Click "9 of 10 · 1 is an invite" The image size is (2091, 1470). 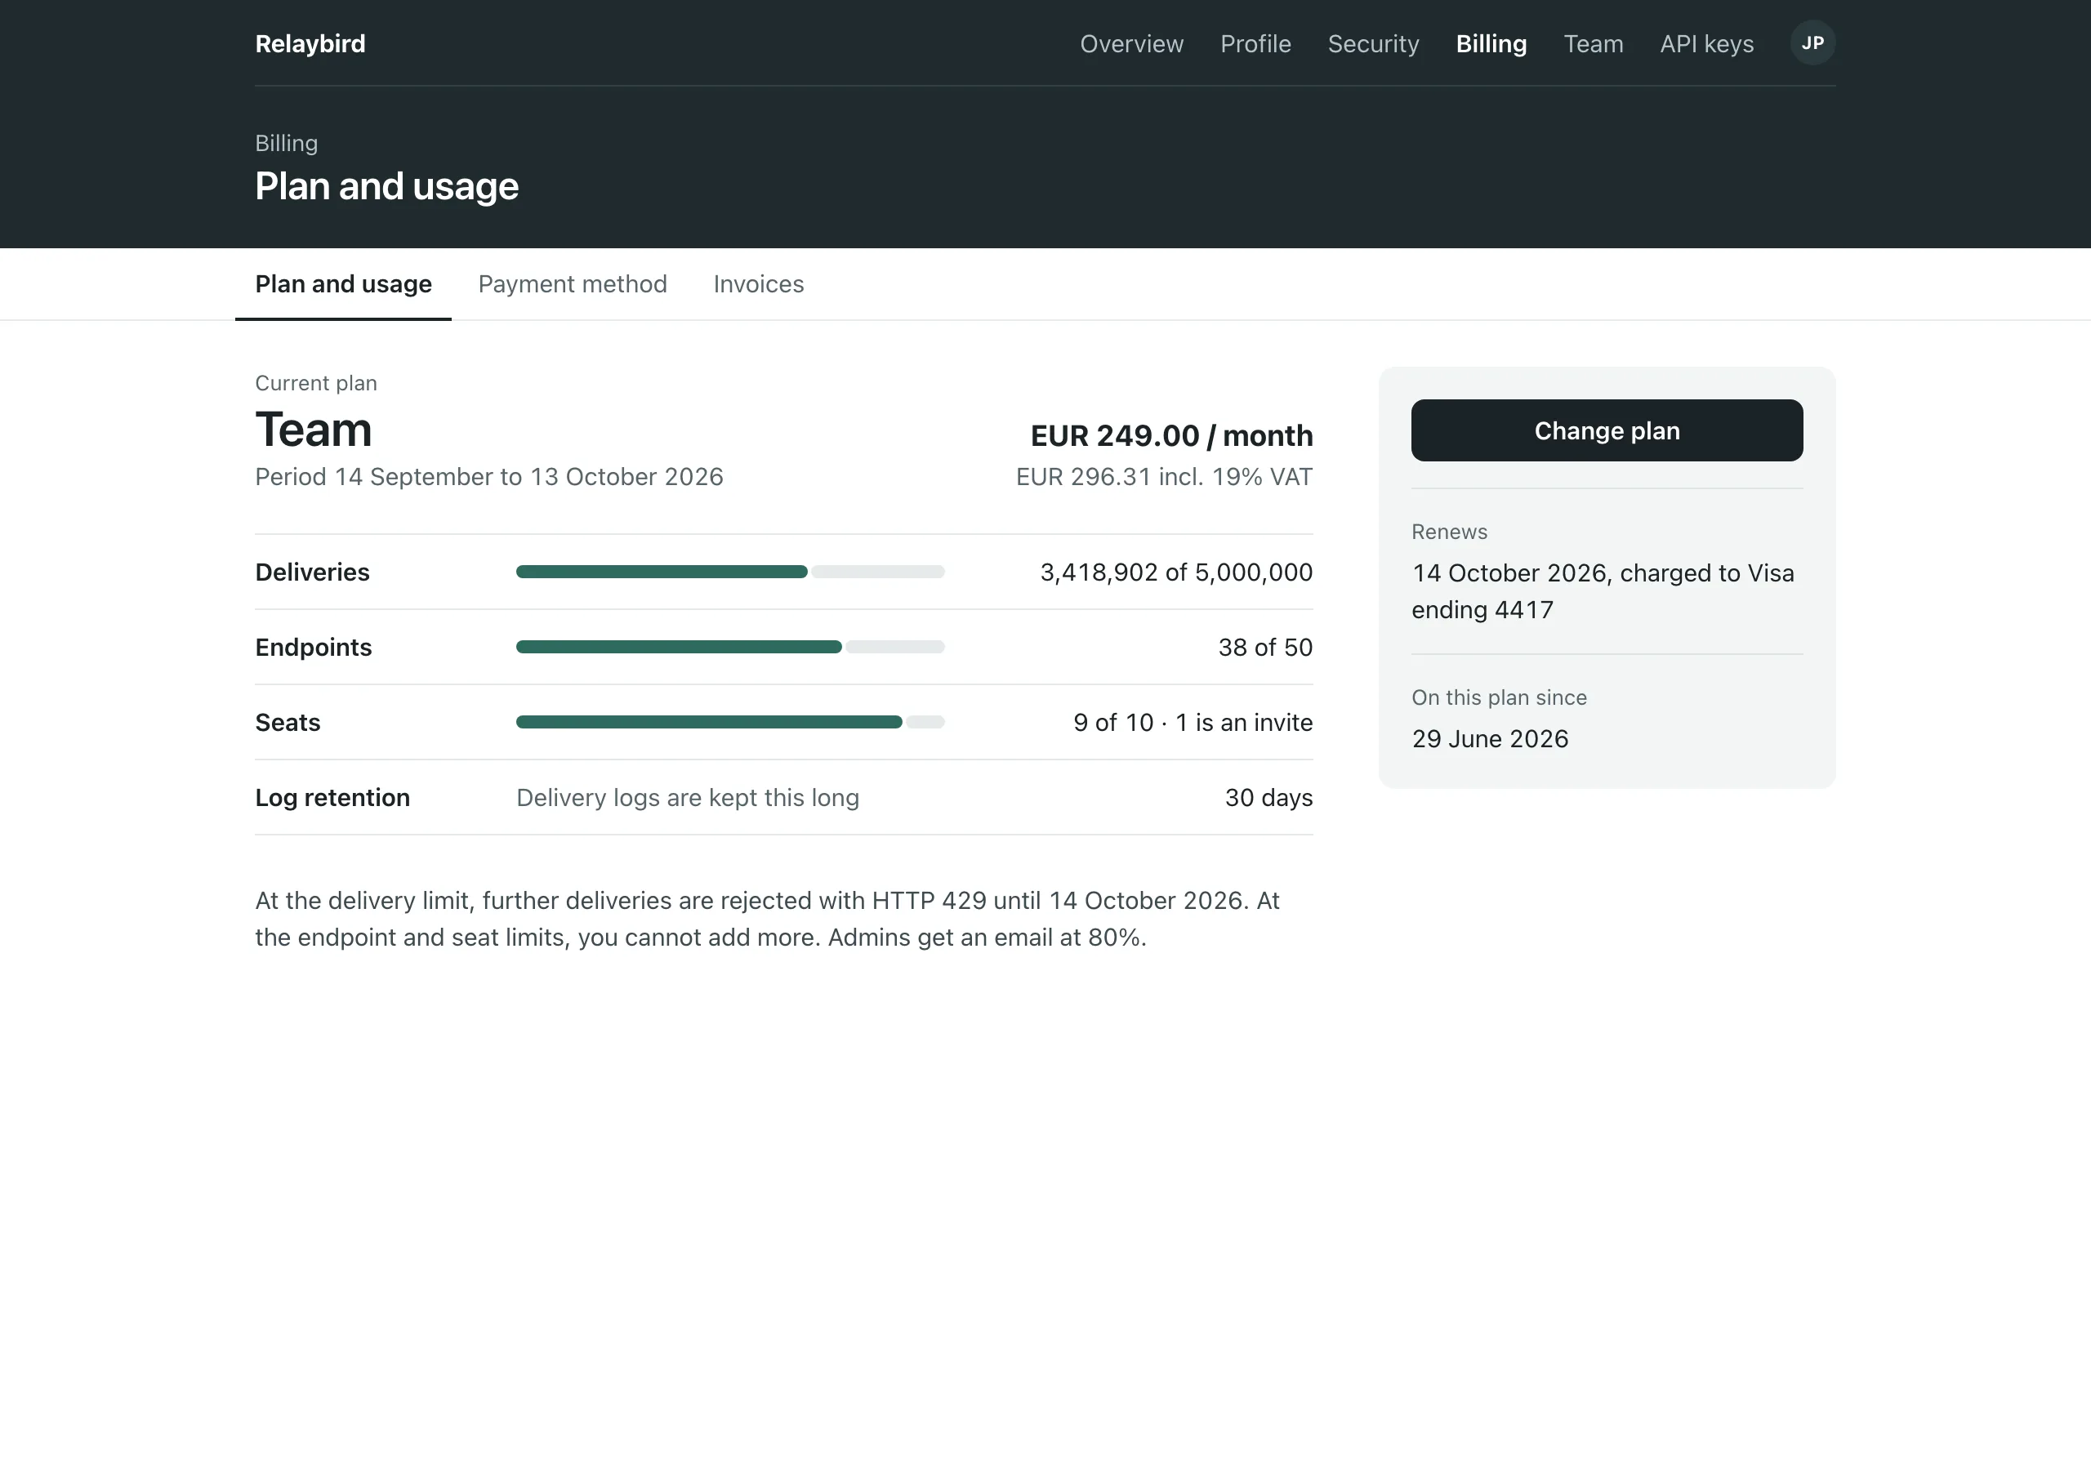1193,722
